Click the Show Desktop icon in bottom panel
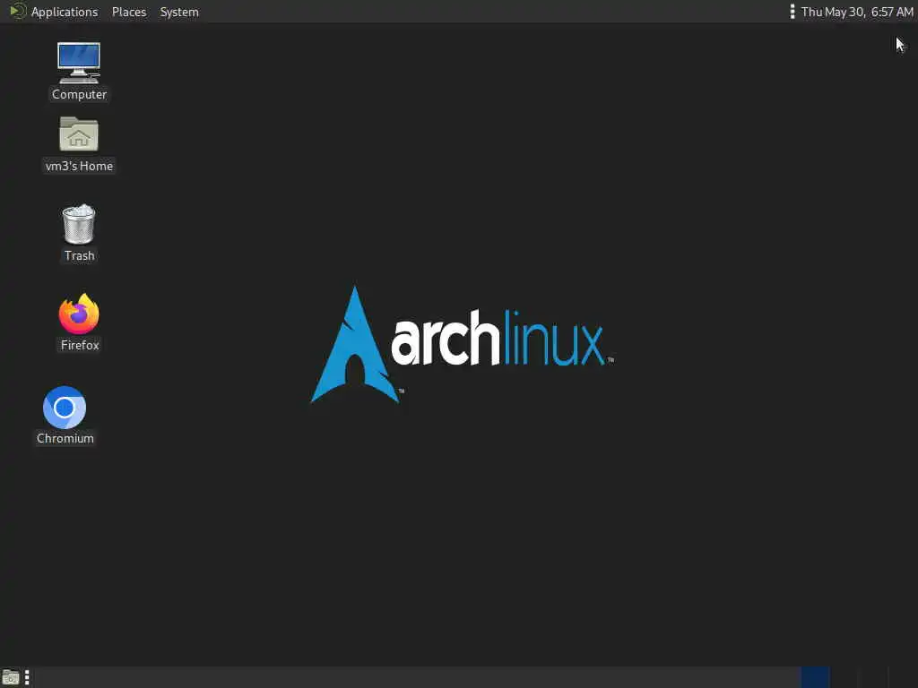The width and height of the screenshot is (918, 688). click(11, 677)
